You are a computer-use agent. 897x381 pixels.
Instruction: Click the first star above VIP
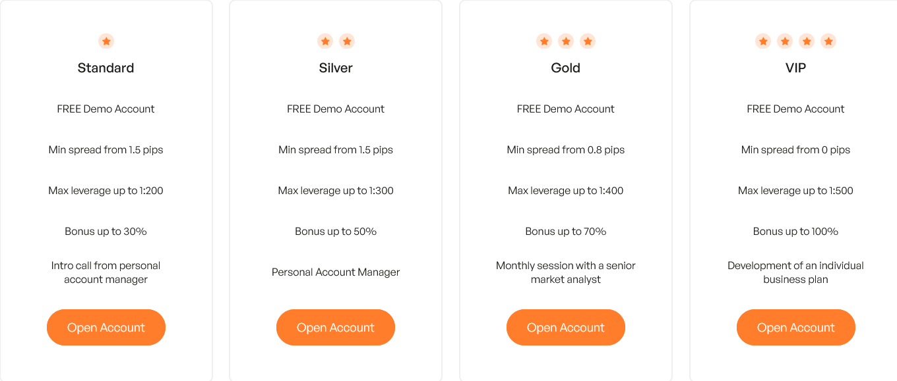763,41
